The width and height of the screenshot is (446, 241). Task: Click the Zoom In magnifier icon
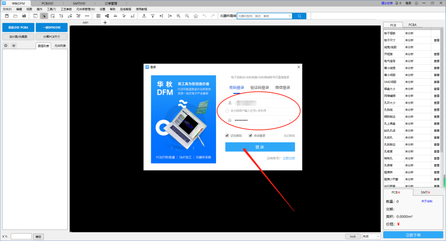tap(178, 16)
